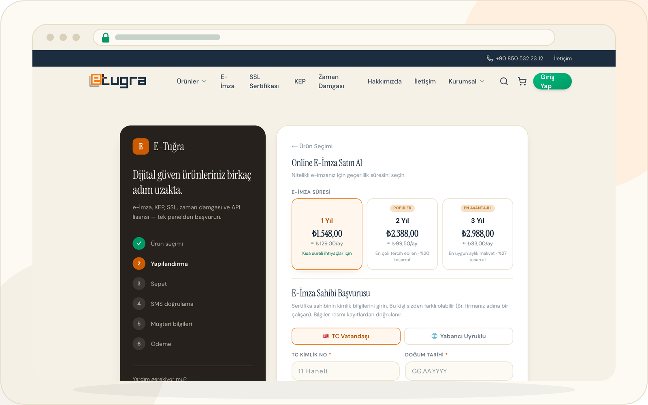Click Kısa süreli ihtiyaçlar için text

327,254
